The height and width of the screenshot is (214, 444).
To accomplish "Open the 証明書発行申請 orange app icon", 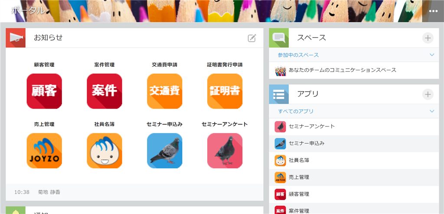I will (x=225, y=91).
